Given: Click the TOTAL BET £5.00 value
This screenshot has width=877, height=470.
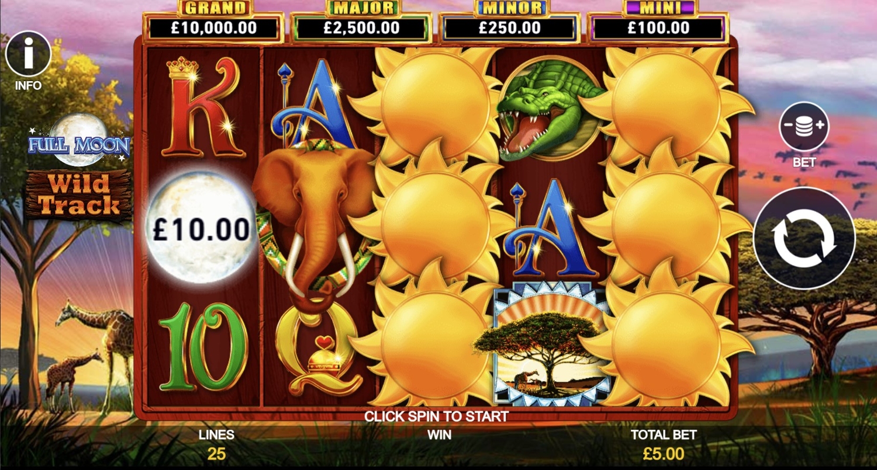Looking at the screenshot, I should coord(663,453).
